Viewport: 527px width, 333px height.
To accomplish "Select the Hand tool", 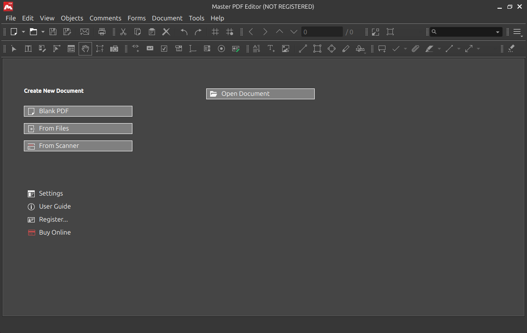I will 85,49.
